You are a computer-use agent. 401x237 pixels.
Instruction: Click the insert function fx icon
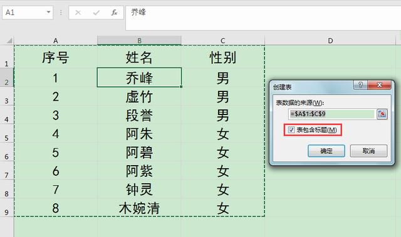click(x=114, y=13)
